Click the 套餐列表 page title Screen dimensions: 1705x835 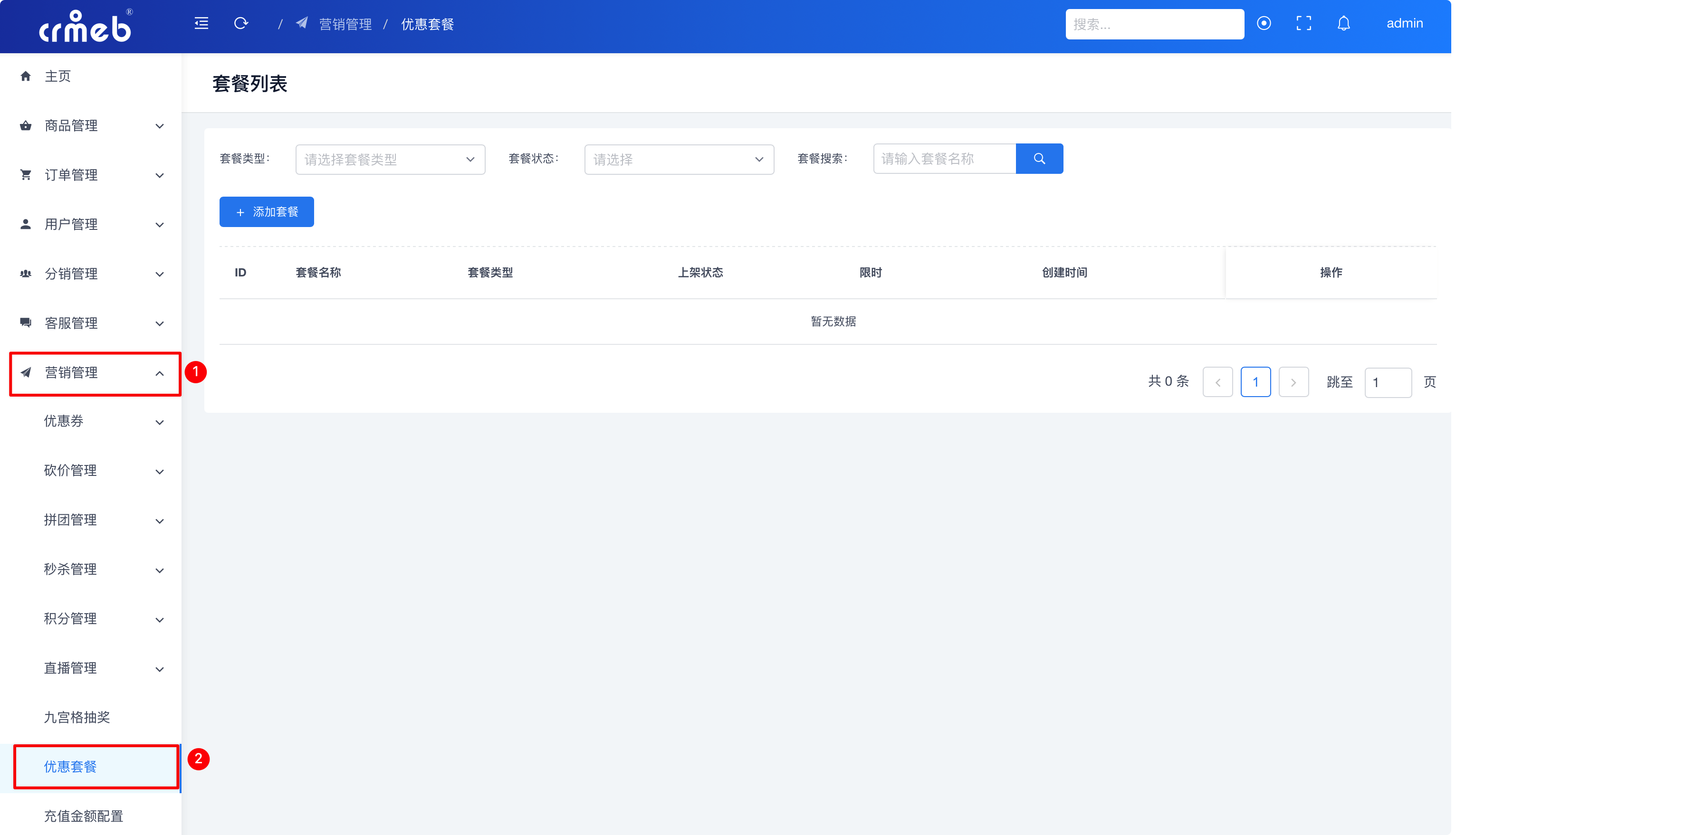pyautogui.click(x=249, y=84)
